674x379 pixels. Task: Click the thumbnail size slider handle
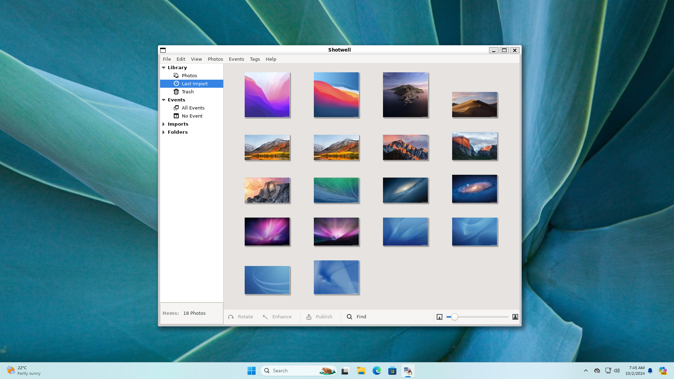[x=454, y=317]
